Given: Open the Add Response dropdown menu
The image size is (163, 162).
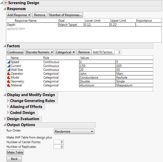Looking at the screenshot, I should (19, 15).
